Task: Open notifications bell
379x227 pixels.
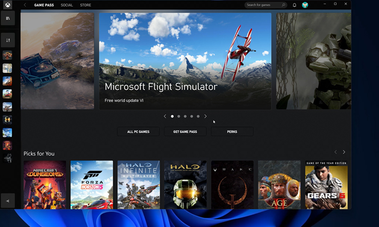Action: (295, 5)
